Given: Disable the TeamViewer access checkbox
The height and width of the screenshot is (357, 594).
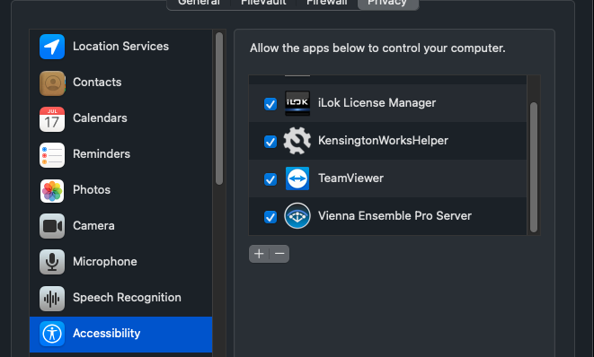Looking at the screenshot, I should 270,179.
